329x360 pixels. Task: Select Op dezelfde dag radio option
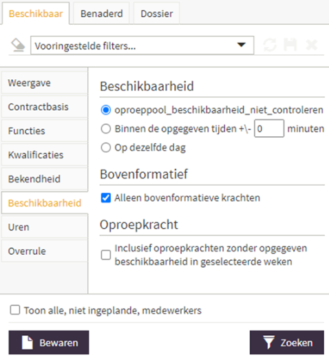tap(106, 147)
